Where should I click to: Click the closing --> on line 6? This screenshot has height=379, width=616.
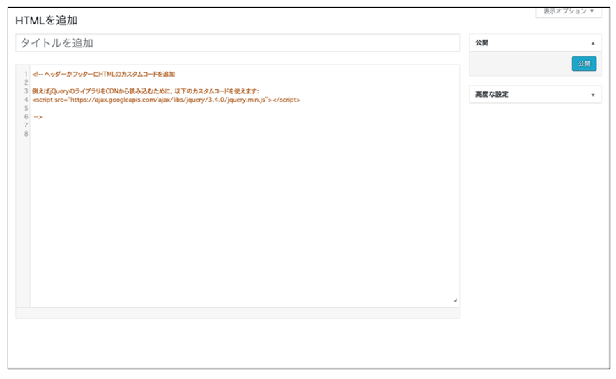coord(38,117)
